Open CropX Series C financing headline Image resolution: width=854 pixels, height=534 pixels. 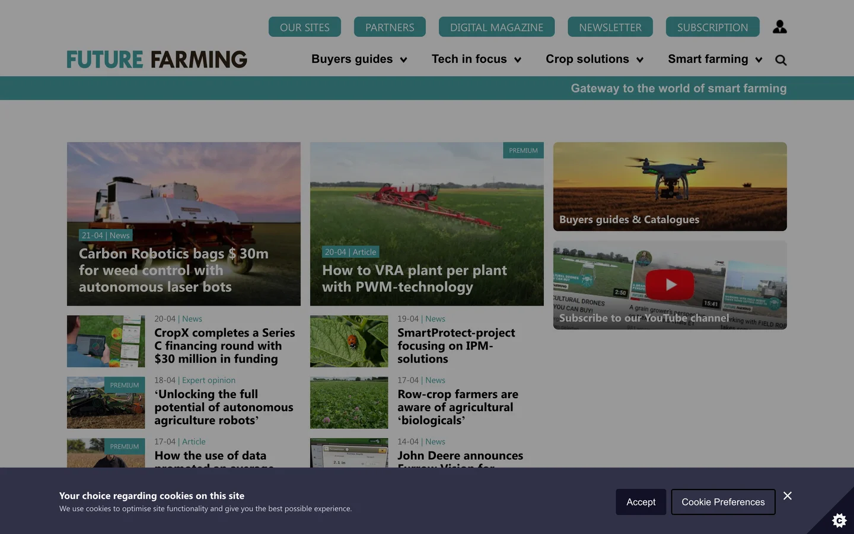225,346
